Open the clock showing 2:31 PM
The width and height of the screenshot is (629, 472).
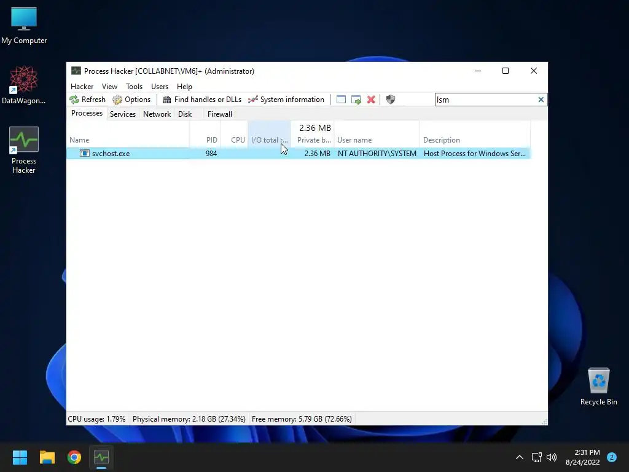click(x=583, y=457)
